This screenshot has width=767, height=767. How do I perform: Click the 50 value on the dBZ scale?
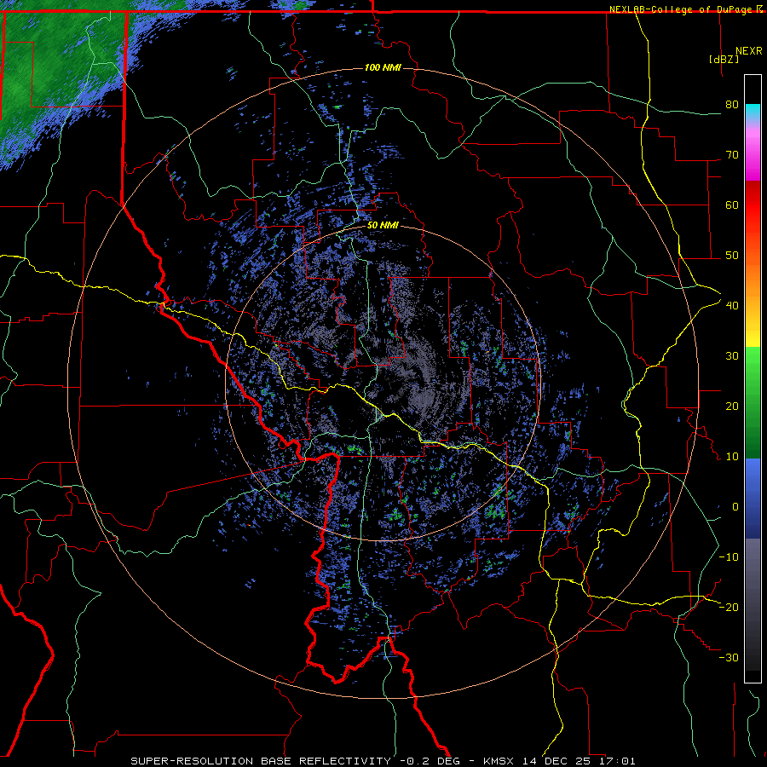pyautogui.click(x=732, y=256)
